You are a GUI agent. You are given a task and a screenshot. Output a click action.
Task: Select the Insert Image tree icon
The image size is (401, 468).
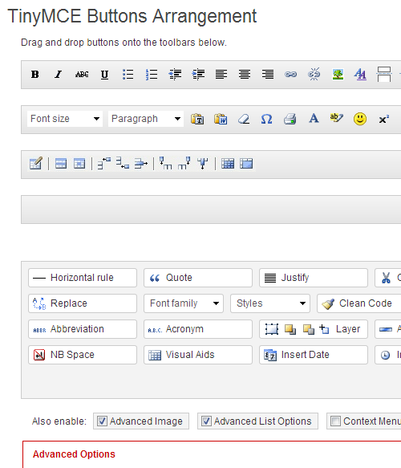(338, 75)
